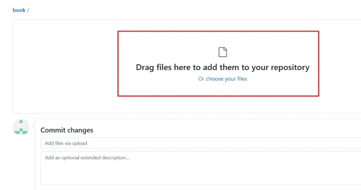The width and height of the screenshot is (361, 190).
Task: Click the Commit changes heading
Action: coord(67,130)
